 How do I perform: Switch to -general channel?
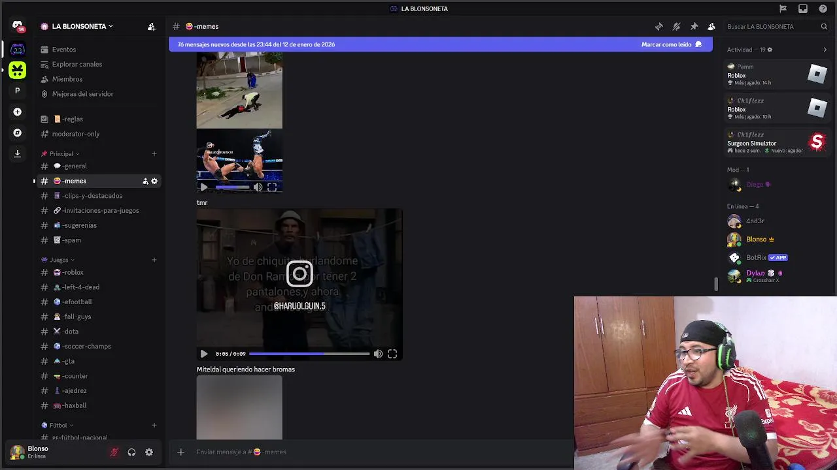click(98, 166)
